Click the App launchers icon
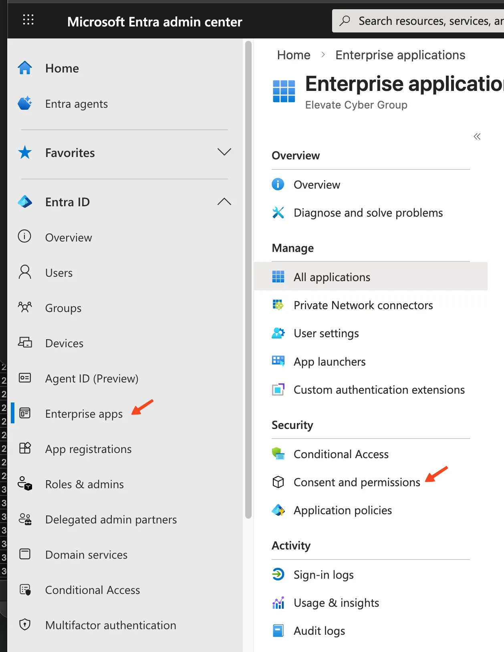The height and width of the screenshot is (652, 504). (278, 361)
